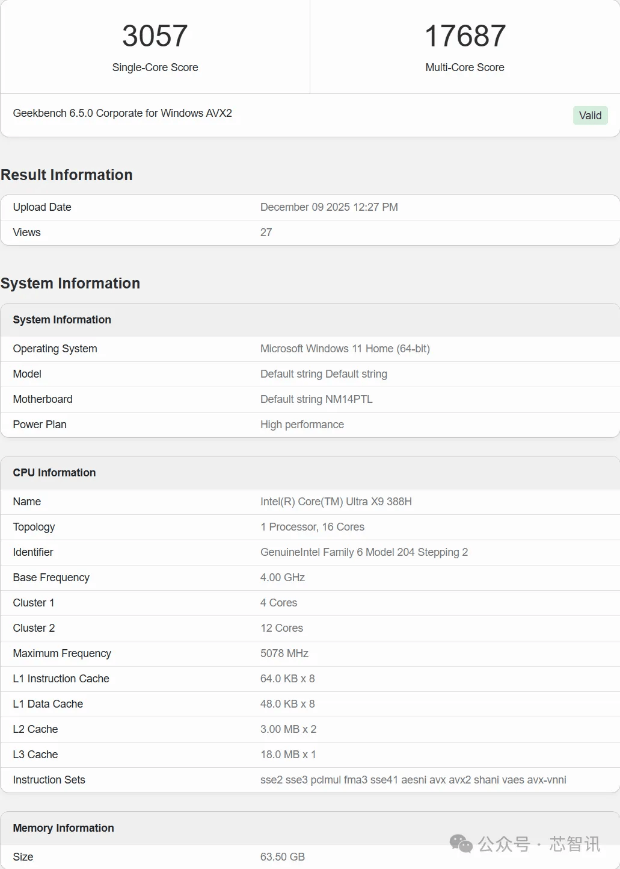
Task: Click the System Information table header
Action: [x=62, y=320]
